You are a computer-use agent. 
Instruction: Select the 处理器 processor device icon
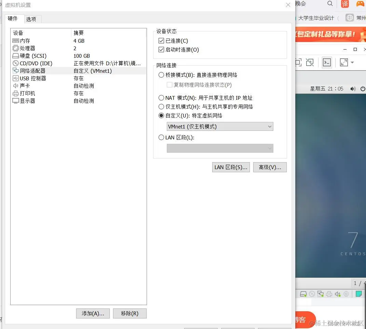16,48
